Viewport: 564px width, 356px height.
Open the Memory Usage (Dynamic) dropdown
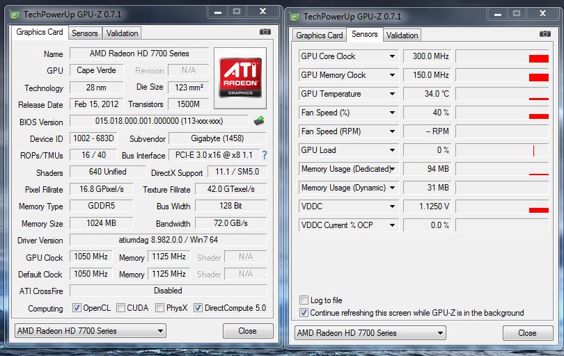393,188
